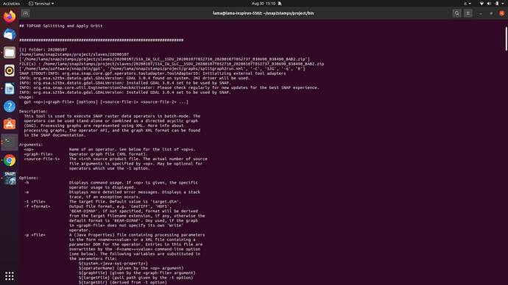Open Ubuntu Software store icon
This screenshot has height=285, width=508.
(x=10, y=124)
